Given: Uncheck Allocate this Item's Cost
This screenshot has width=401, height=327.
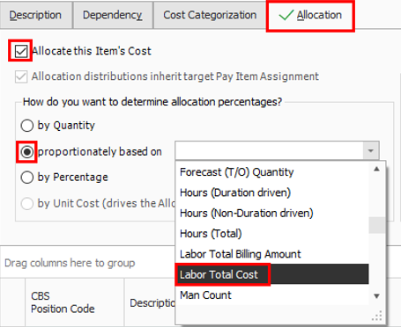Looking at the screenshot, I should [x=21, y=51].
